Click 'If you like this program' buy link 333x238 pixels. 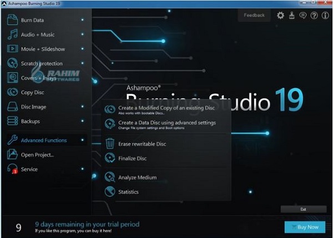[73, 231]
